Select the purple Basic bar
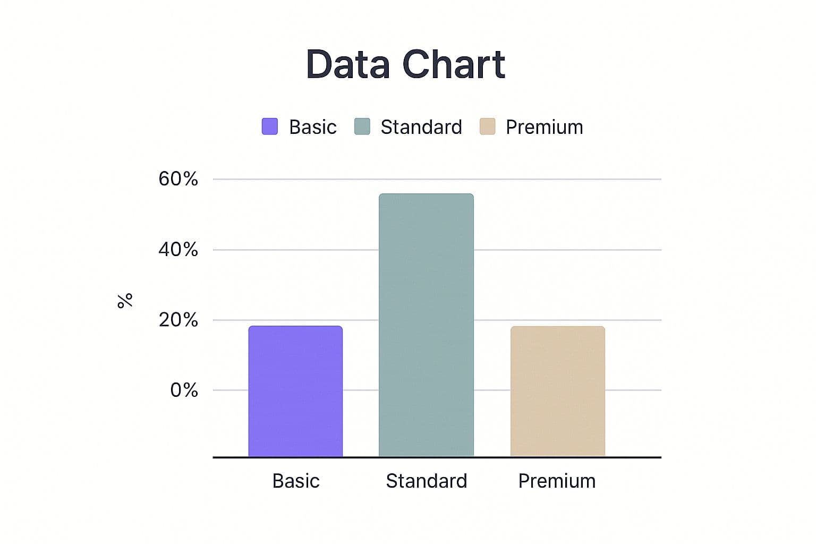This screenshot has height=544, width=816. tap(295, 391)
